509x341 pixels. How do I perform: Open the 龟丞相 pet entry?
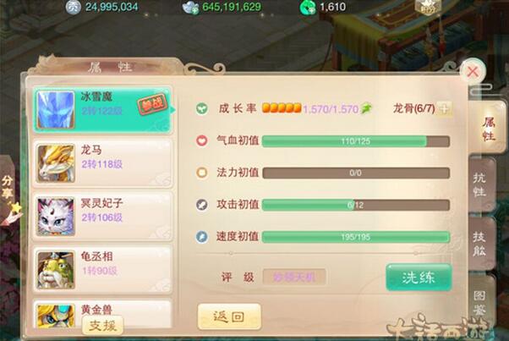[x=102, y=270]
